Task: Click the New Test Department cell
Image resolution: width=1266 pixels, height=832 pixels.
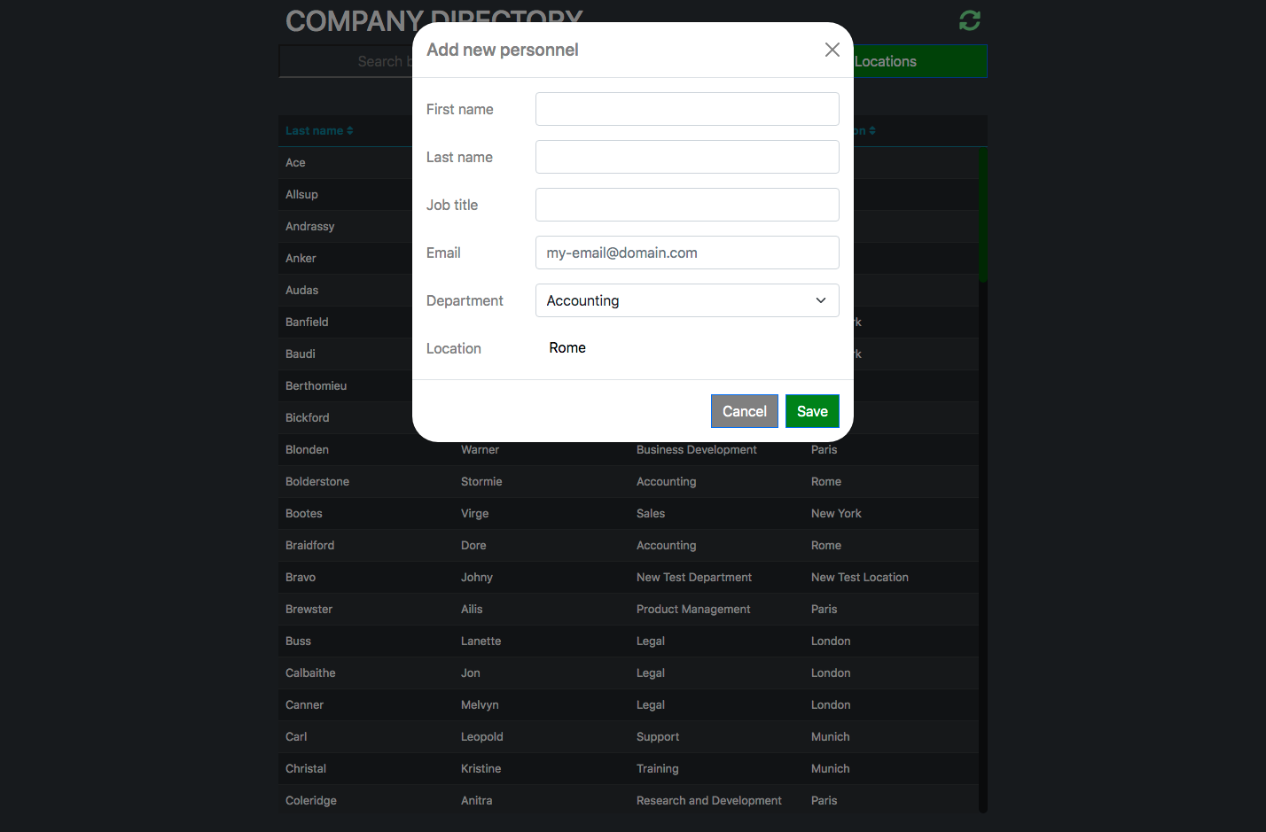Action: (x=693, y=577)
